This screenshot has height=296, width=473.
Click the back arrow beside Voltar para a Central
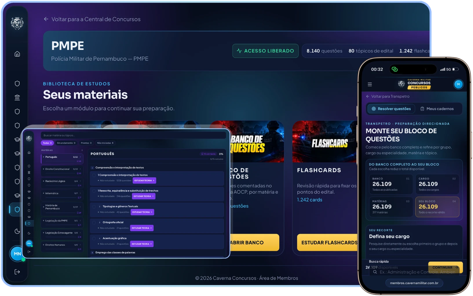pyautogui.click(x=46, y=19)
